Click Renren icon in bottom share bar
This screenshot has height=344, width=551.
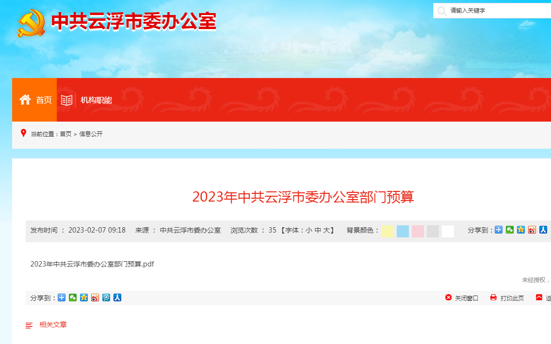pos(117,297)
